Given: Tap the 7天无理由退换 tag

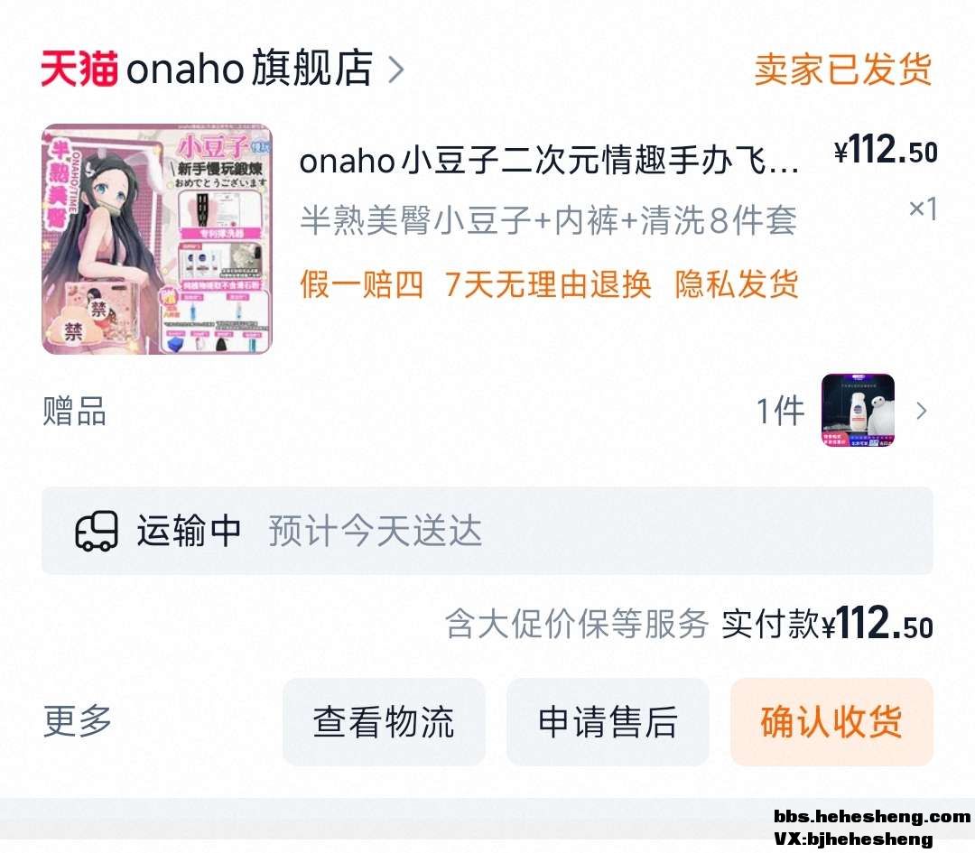Looking at the screenshot, I should [x=548, y=284].
